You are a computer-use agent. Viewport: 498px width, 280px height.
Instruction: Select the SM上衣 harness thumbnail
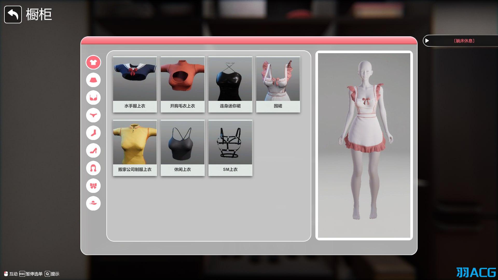click(230, 142)
